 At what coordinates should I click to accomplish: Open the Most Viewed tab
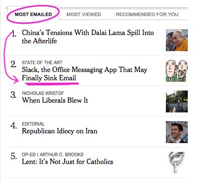[x=84, y=14]
